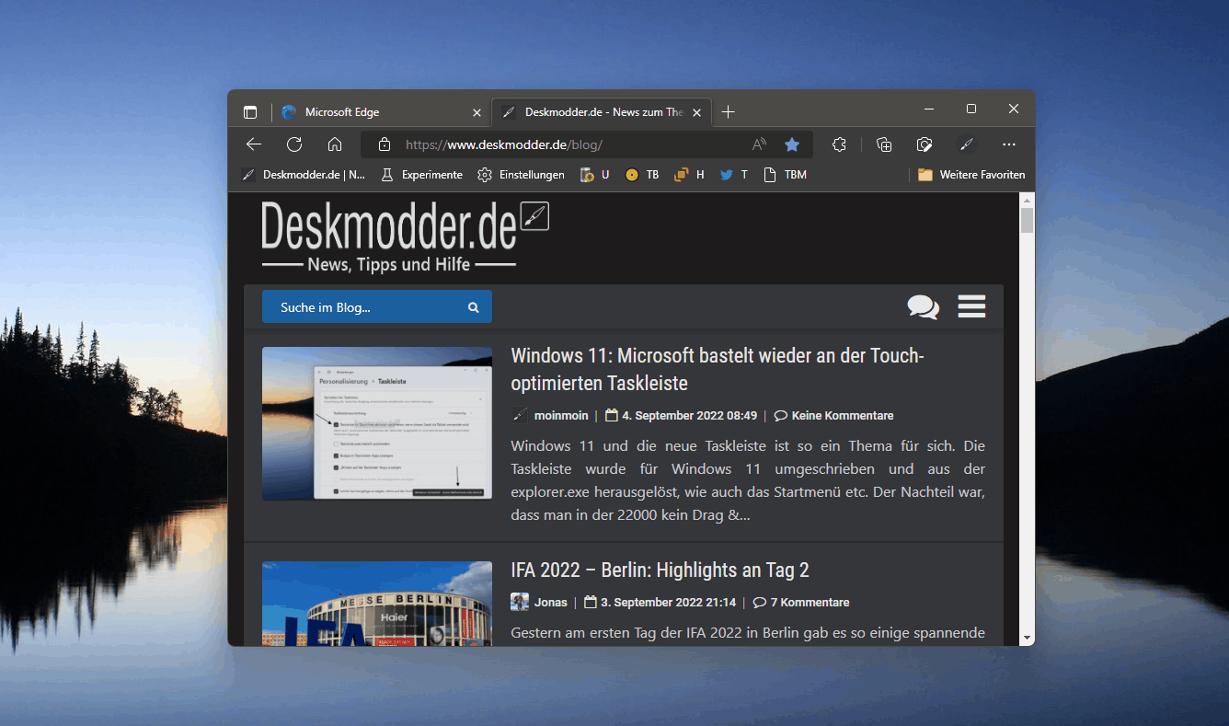Open Edge Settings and more menu
The height and width of the screenshot is (726, 1229).
1009,144
